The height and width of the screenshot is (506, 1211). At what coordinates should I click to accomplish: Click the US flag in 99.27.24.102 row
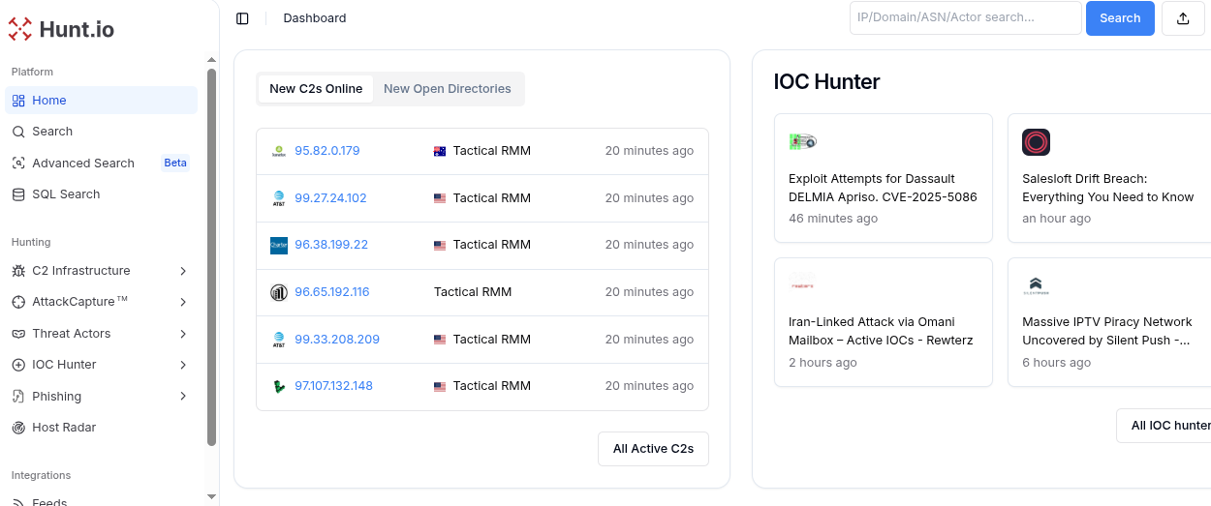[440, 198]
